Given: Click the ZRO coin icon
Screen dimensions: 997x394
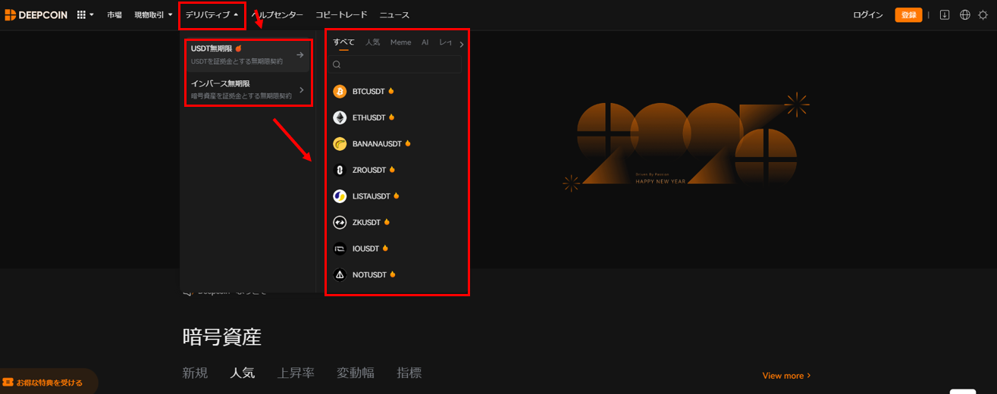Looking at the screenshot, I should click(340, 170).
